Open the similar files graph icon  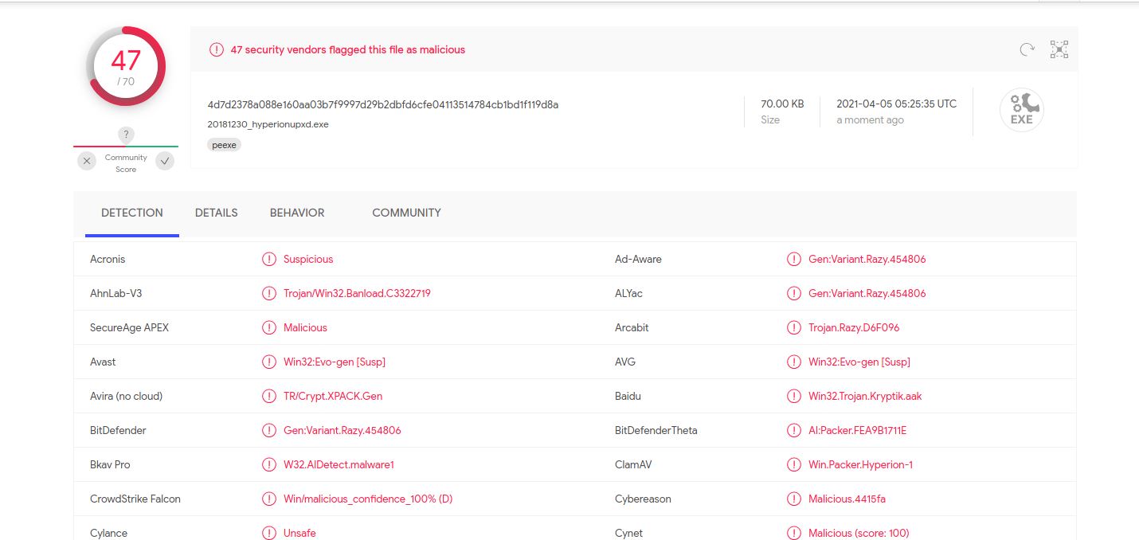click(x=1059, y=49)
